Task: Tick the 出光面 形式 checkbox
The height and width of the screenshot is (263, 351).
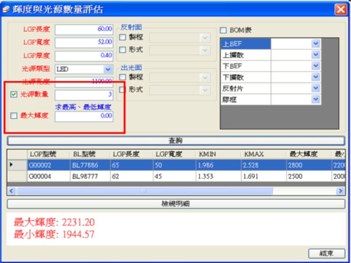Action: pyautogui.click(x=123, y=89)
